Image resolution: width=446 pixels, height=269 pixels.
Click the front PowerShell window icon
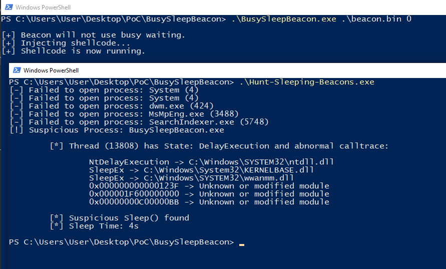point(17,70)
